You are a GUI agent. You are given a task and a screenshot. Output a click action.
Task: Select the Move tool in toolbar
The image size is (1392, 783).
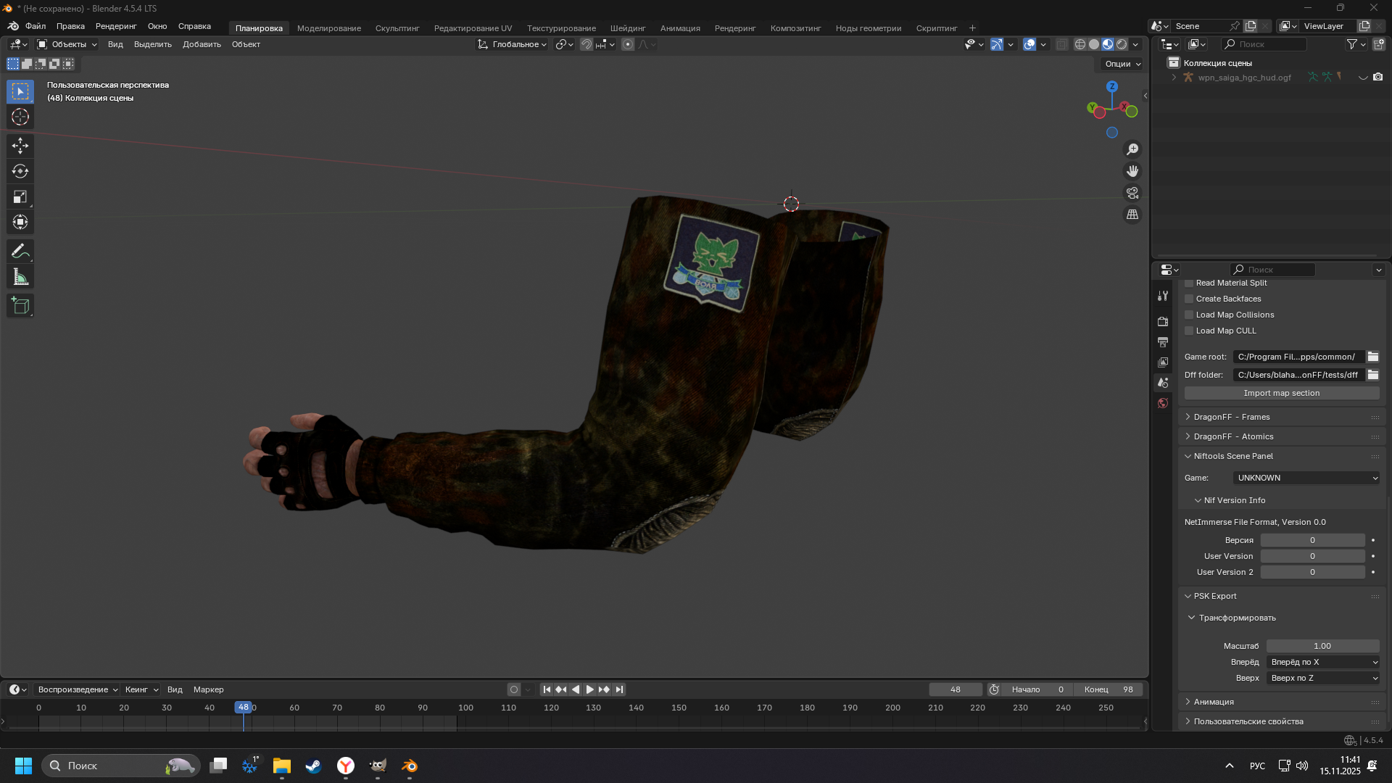point(20,146)
